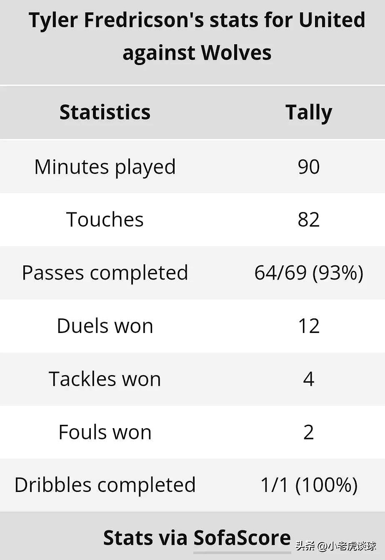The height and width of the screenshot is (560, 385).
Task: Select the Fouls won label
Action: (105, 432)
